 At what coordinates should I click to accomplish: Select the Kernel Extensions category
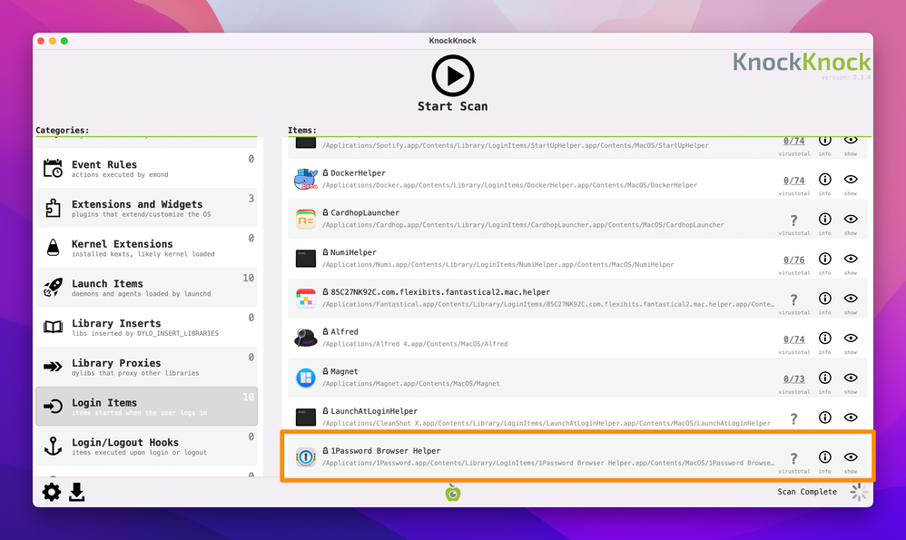pos(145,248)
